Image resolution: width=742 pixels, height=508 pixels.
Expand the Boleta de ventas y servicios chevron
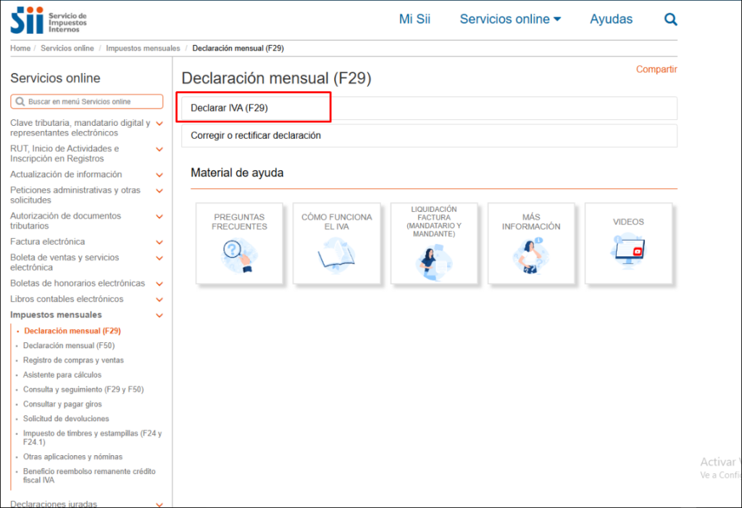159,258
